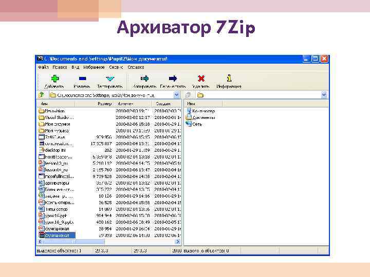This screenshot has width=370, height=277.
Task: Sort by Имя column header in left panel
Action: coord(56,104)
